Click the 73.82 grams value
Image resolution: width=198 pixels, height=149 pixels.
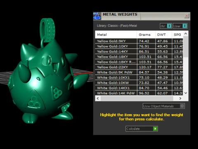[144, 83]
